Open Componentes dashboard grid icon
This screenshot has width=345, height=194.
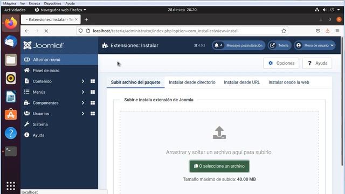[93, 103]
